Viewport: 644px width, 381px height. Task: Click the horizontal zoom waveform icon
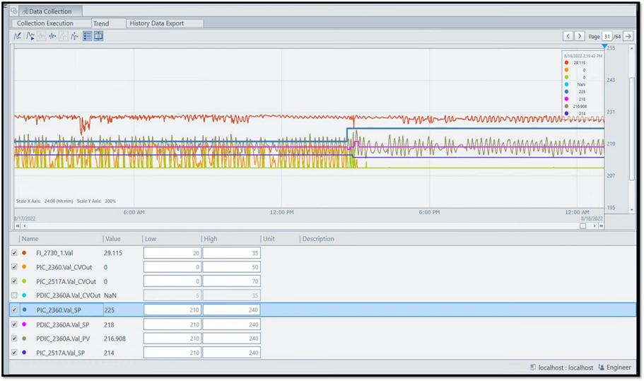point(52,36)
